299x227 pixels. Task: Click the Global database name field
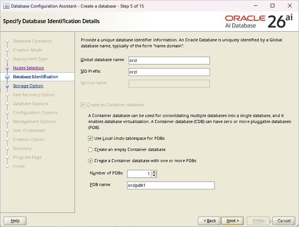tap(169, 60)
